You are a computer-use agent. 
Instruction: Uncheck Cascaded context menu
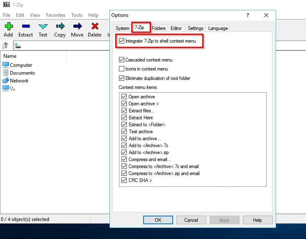(121, 60)
